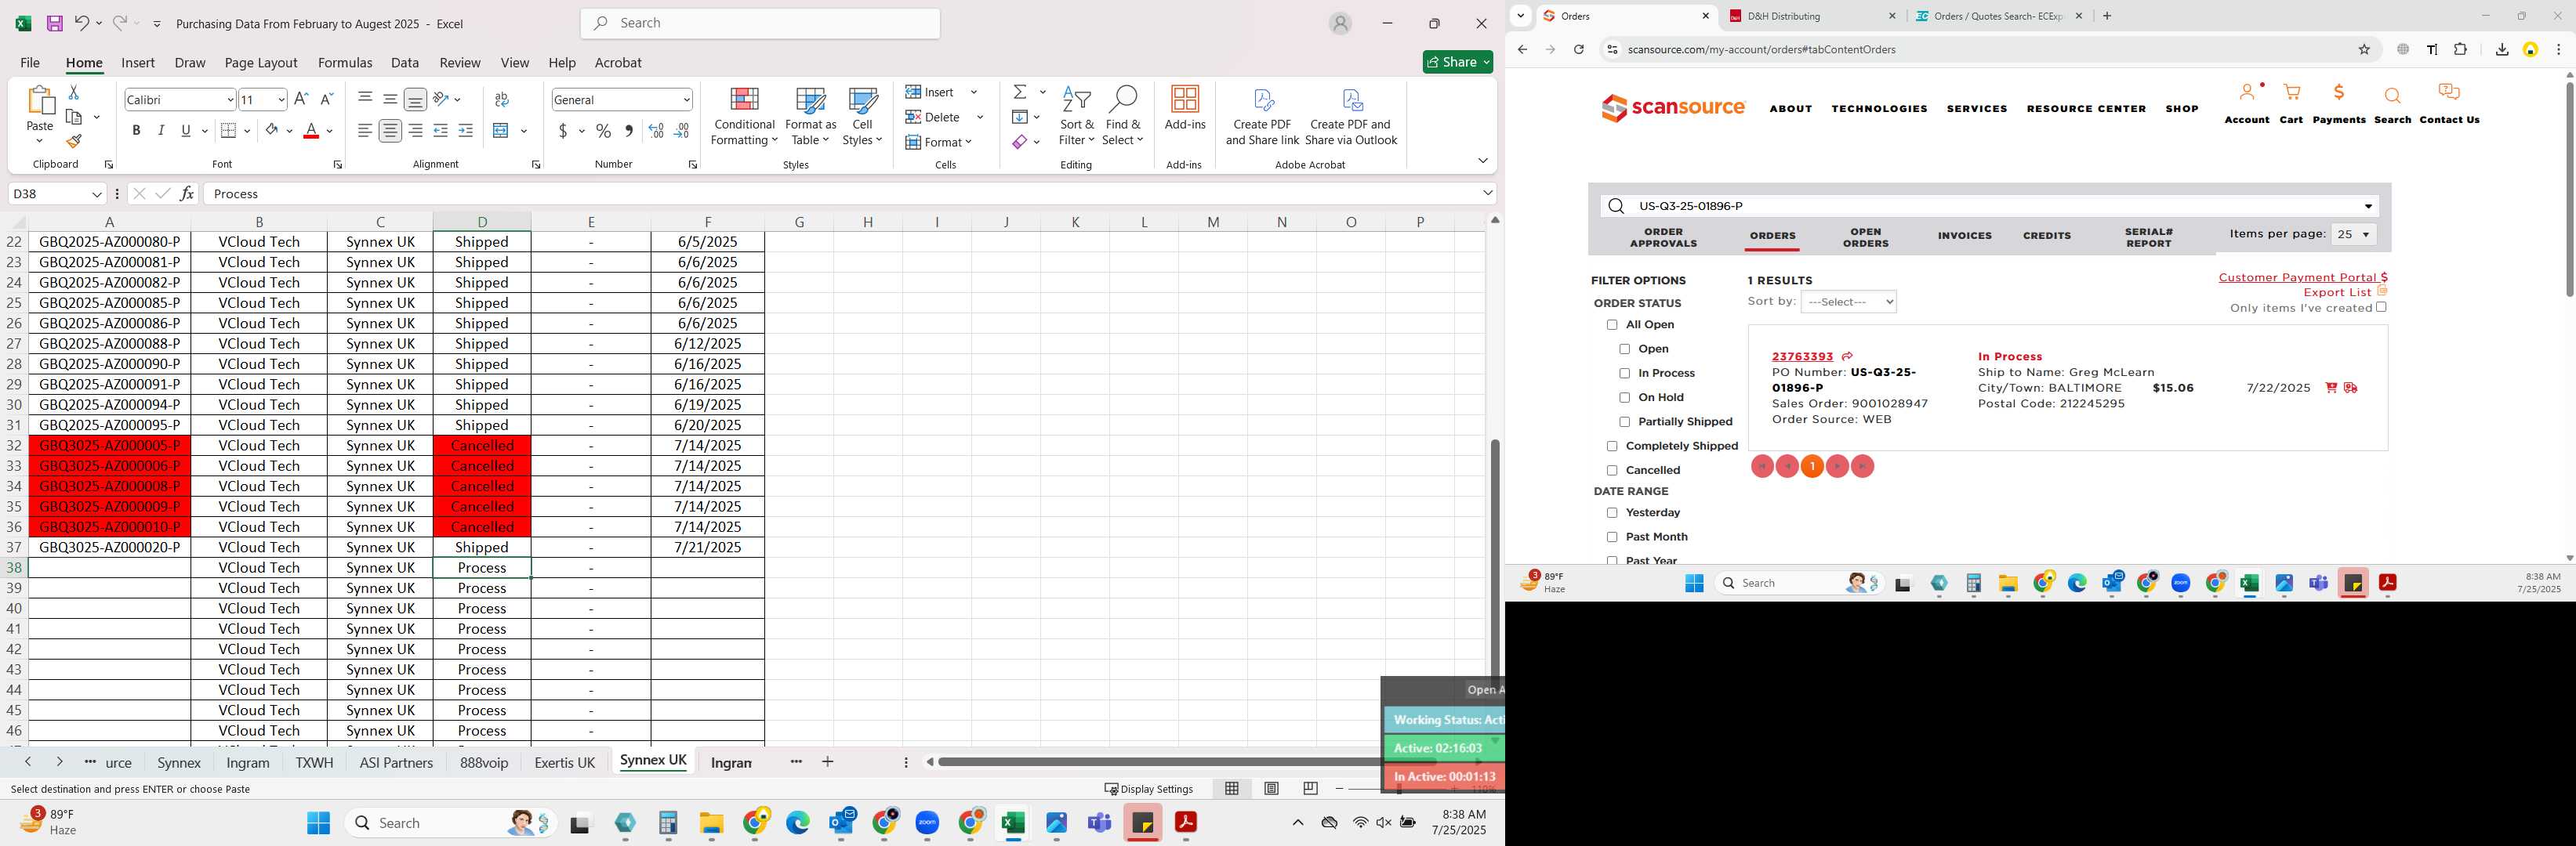Open the Formulas ribbon tab
Image resolution: width=2576 pixels, height=846 pixels.
point(345,62)
